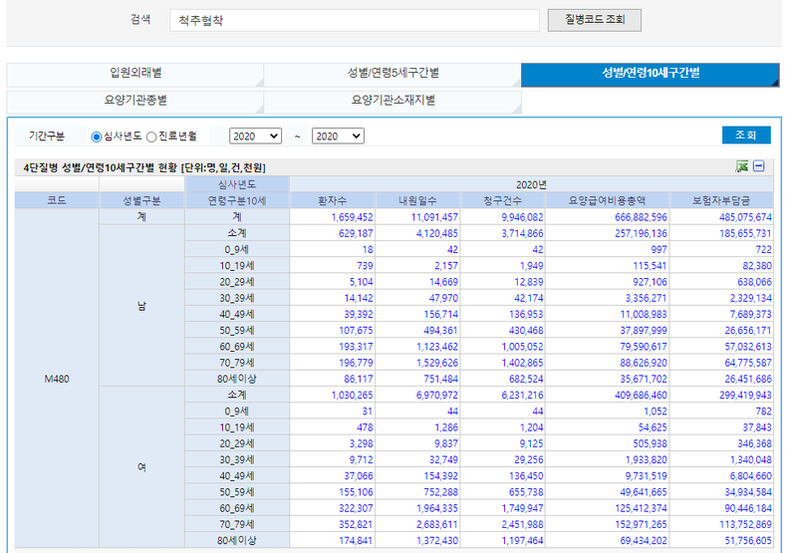The image size is (787, 553).
Task: Click female subtotal 내원일수 6,970,972
Action: click(436, 395)
